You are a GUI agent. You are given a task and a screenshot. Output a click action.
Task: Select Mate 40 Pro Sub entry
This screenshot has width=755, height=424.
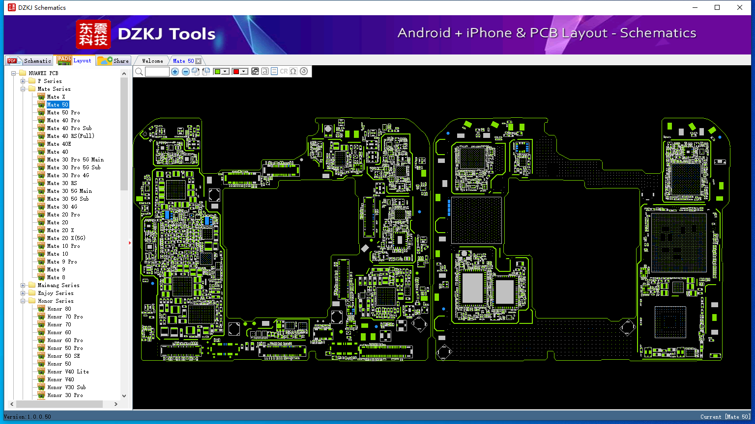(x=69, y=128)
